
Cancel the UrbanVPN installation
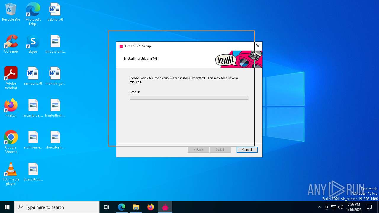point(247,150)
